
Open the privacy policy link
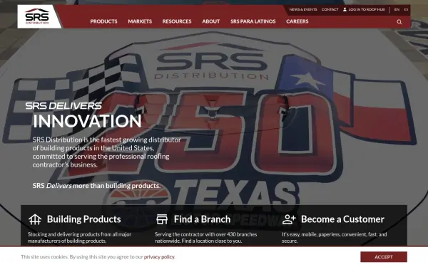coord(159,257)
